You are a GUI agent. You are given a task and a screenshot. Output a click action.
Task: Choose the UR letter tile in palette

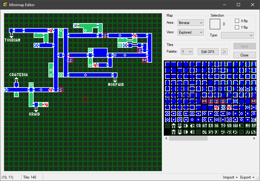(229, 126)
